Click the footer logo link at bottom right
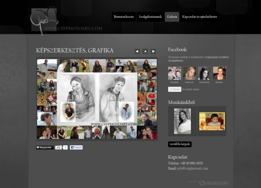 click(213, 183)
